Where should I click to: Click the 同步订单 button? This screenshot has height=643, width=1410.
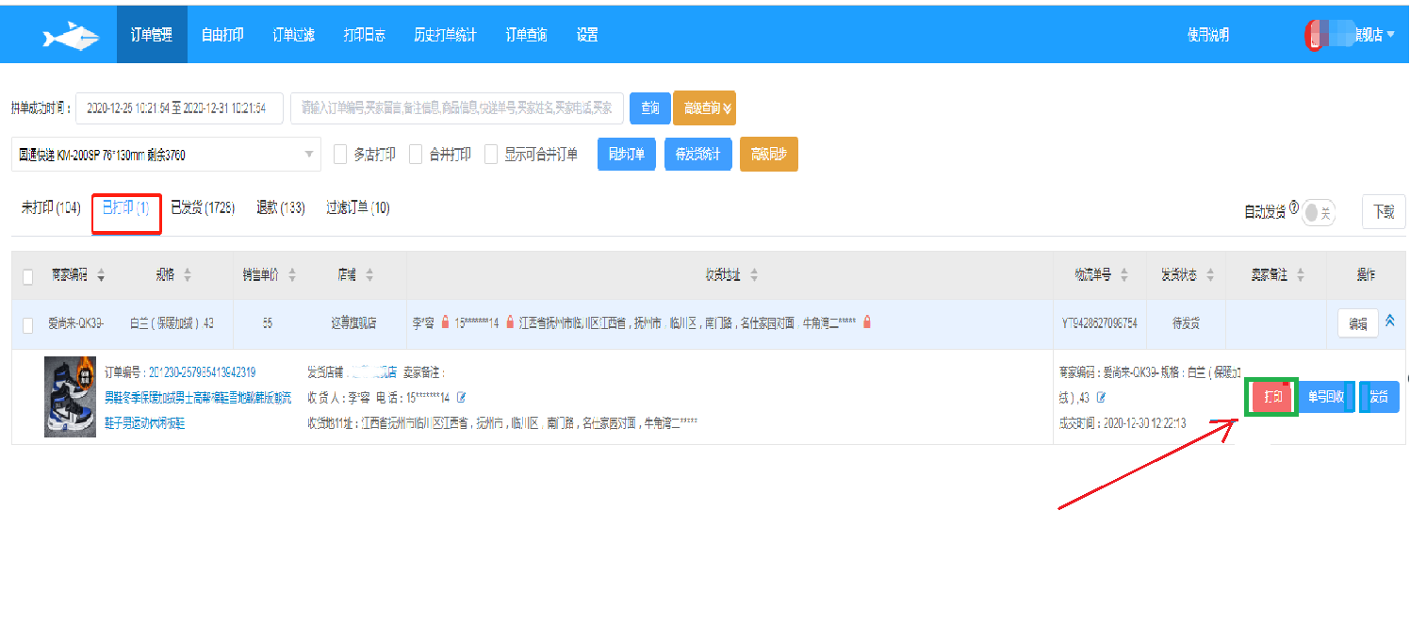point(627,155)
